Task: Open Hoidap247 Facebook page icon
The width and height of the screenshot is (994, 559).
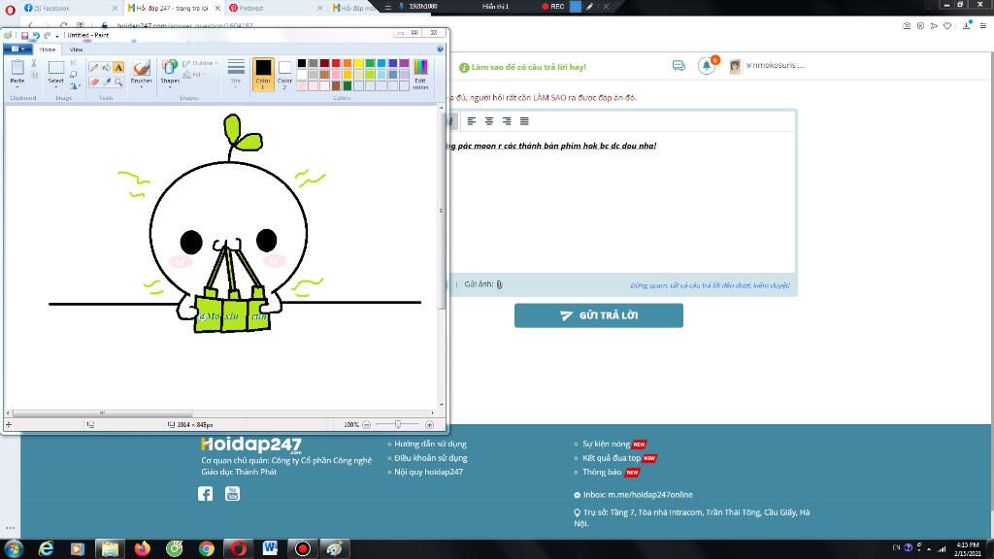Action: [206, 494]
